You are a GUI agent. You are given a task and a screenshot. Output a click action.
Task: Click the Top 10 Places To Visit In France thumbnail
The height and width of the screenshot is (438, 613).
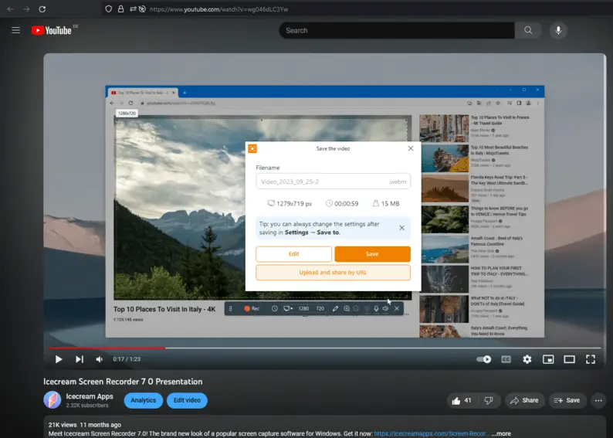coord(444,128)
